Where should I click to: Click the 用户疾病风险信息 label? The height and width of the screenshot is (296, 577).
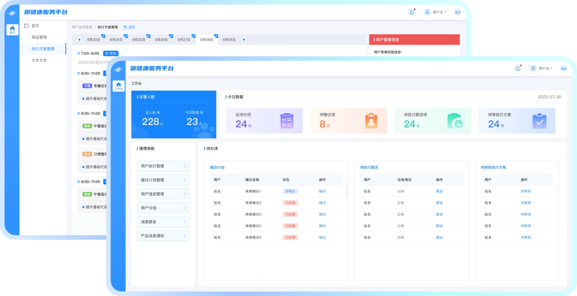pyautogui.click(x=388, y=52)
